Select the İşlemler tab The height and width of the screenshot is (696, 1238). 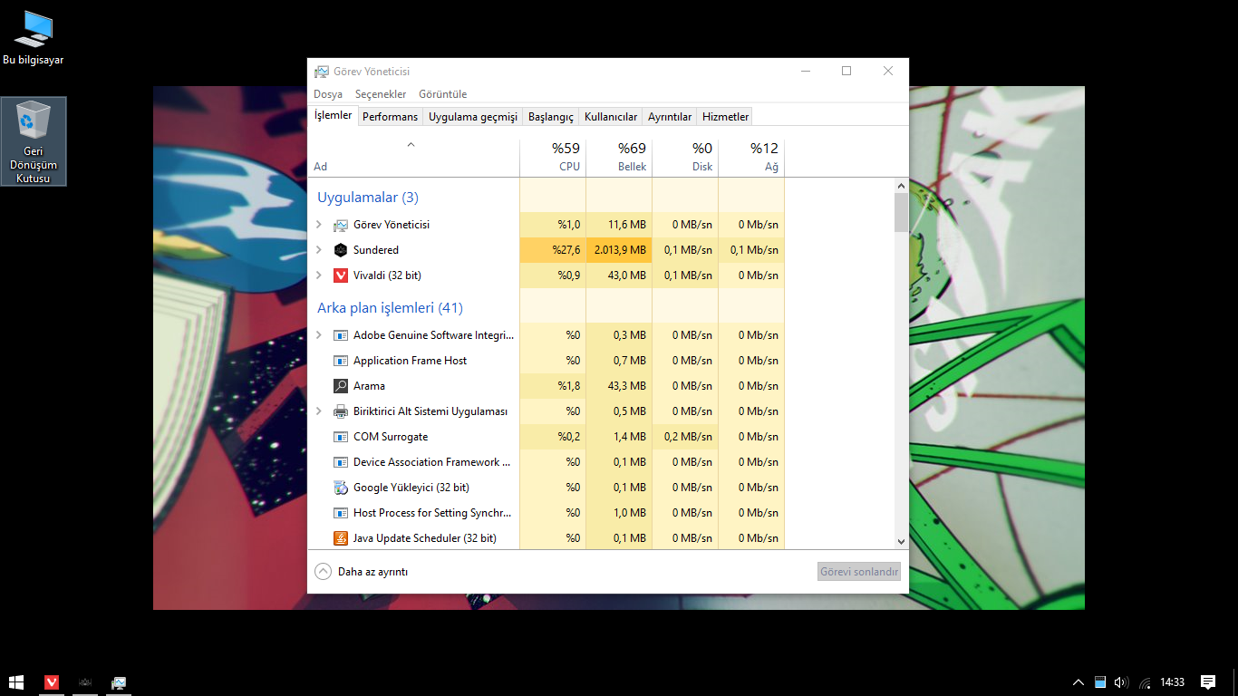click(334, 115)
